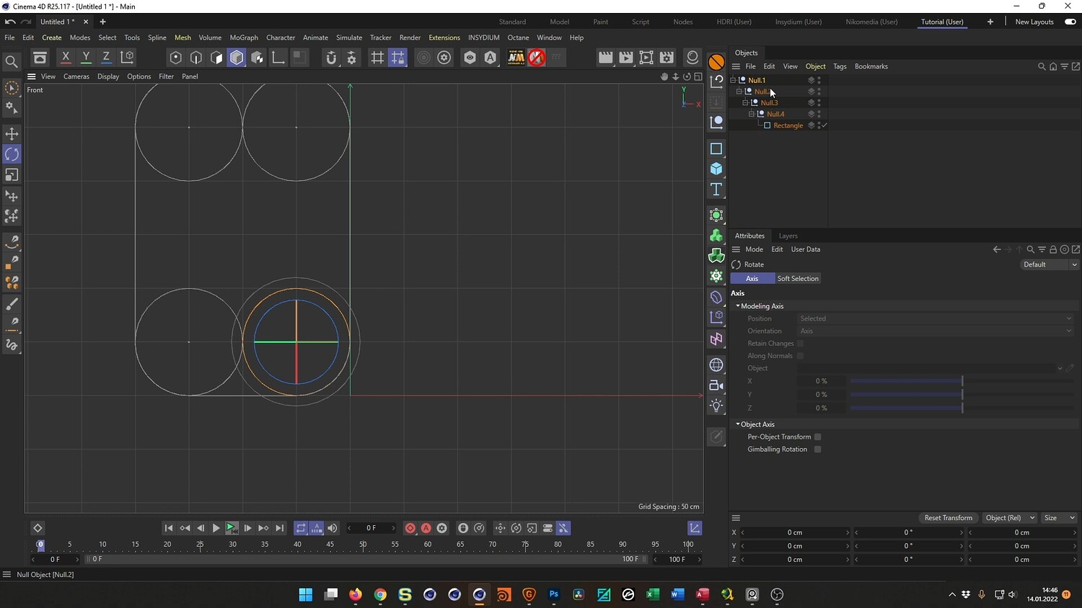Open the MoGraph menu
The width and height of the screenshot is (1082, 608).
[x=243, y=37]
